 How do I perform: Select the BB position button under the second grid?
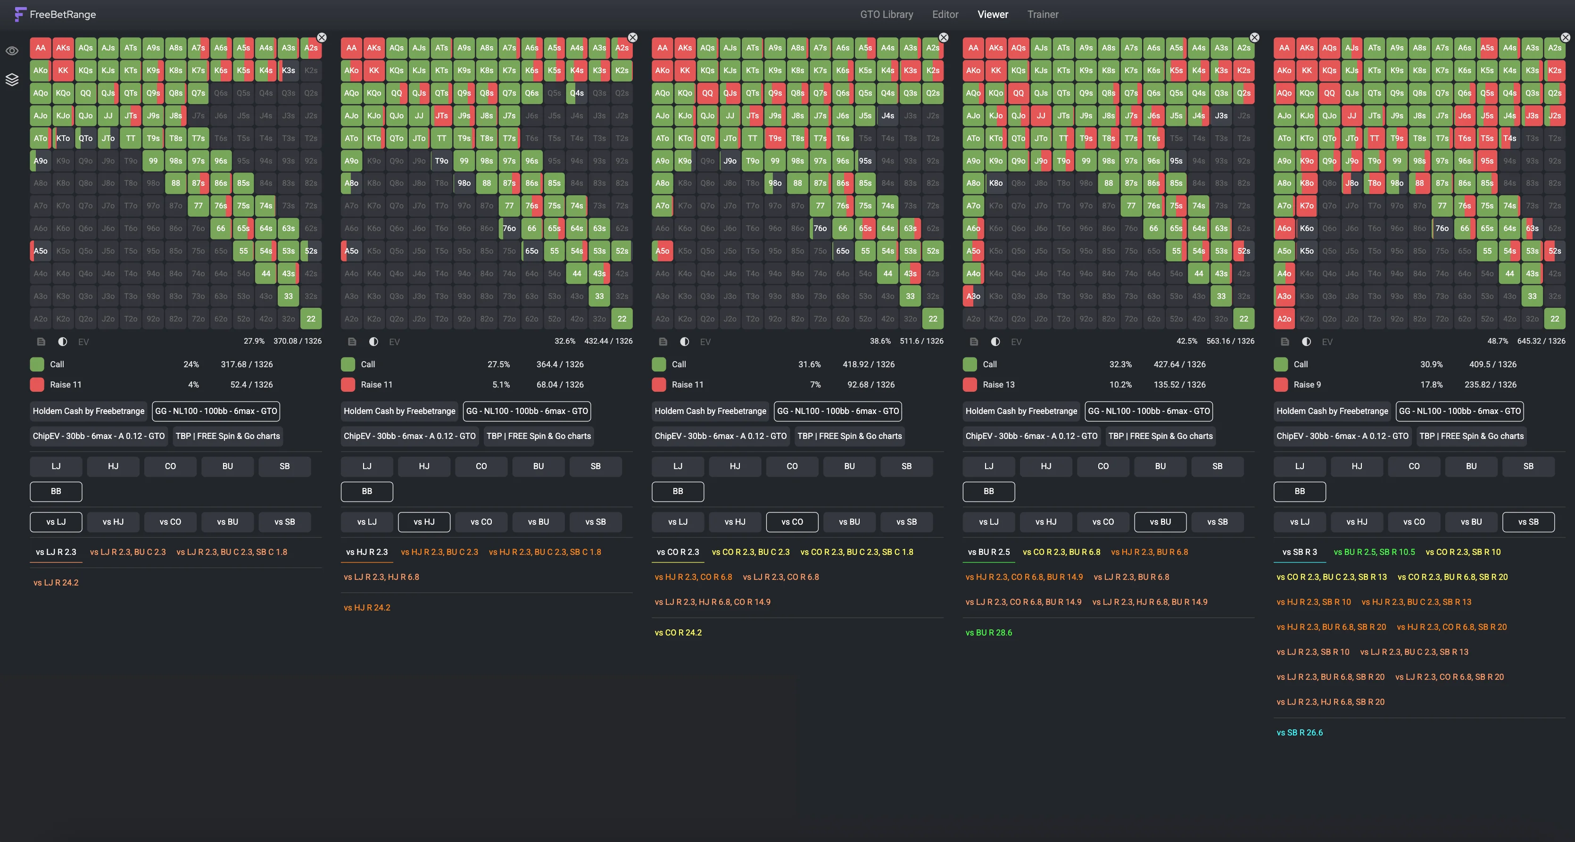366,491
